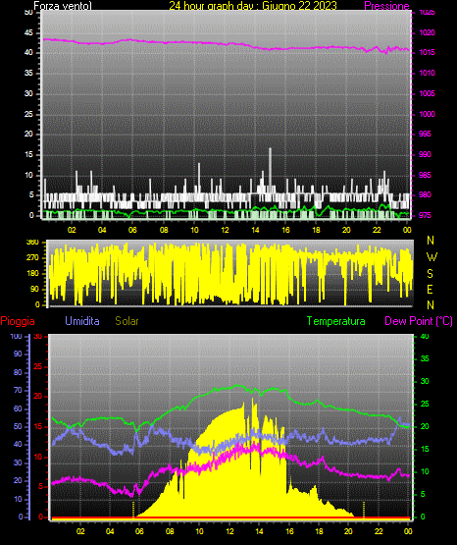
Task: Click 995 on the pressure axis
Action: click(x=425, y=134)
